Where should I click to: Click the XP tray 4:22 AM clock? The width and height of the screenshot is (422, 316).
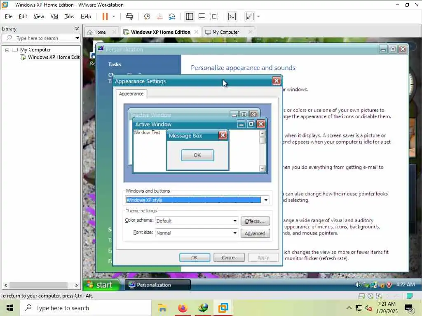click(406, 284)
